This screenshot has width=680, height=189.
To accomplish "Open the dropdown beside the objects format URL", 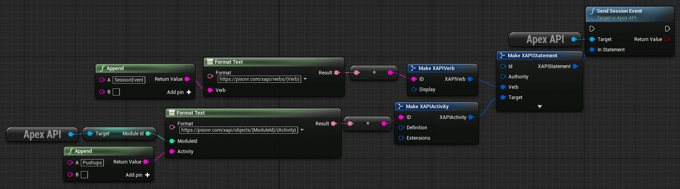I will 302,130.
